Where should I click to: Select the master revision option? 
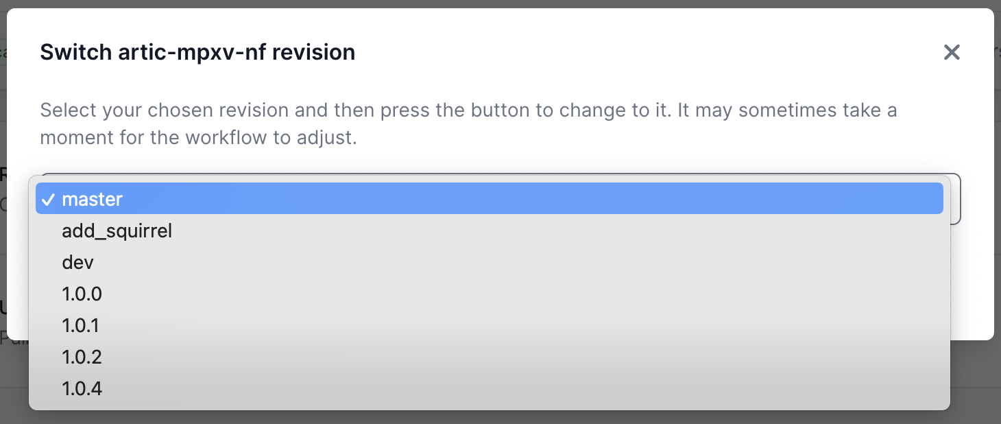(92, 200)
